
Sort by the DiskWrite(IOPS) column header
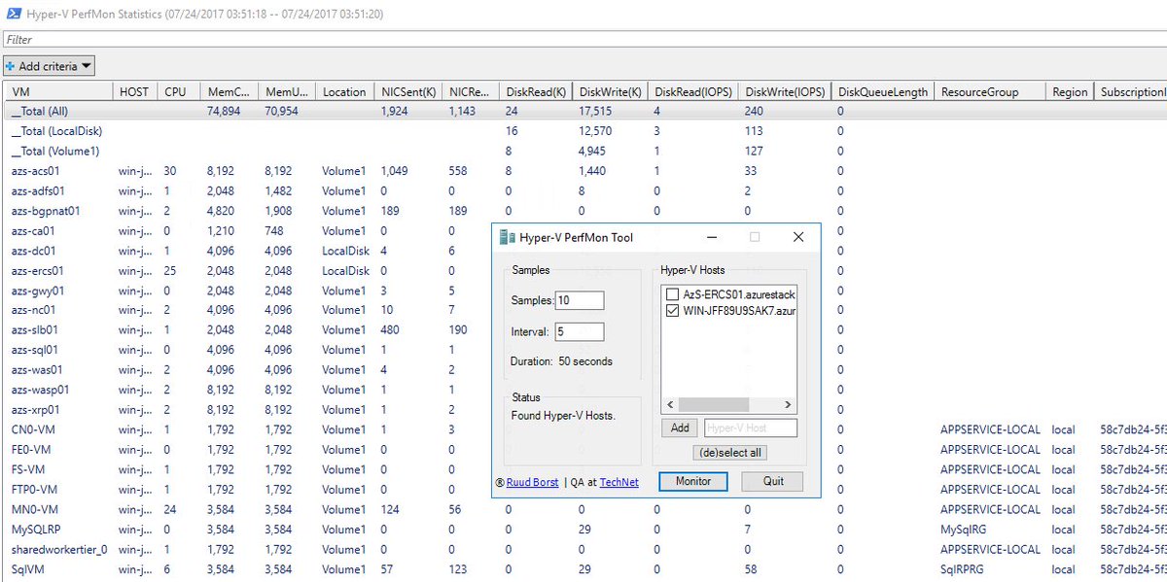(785, 91)
